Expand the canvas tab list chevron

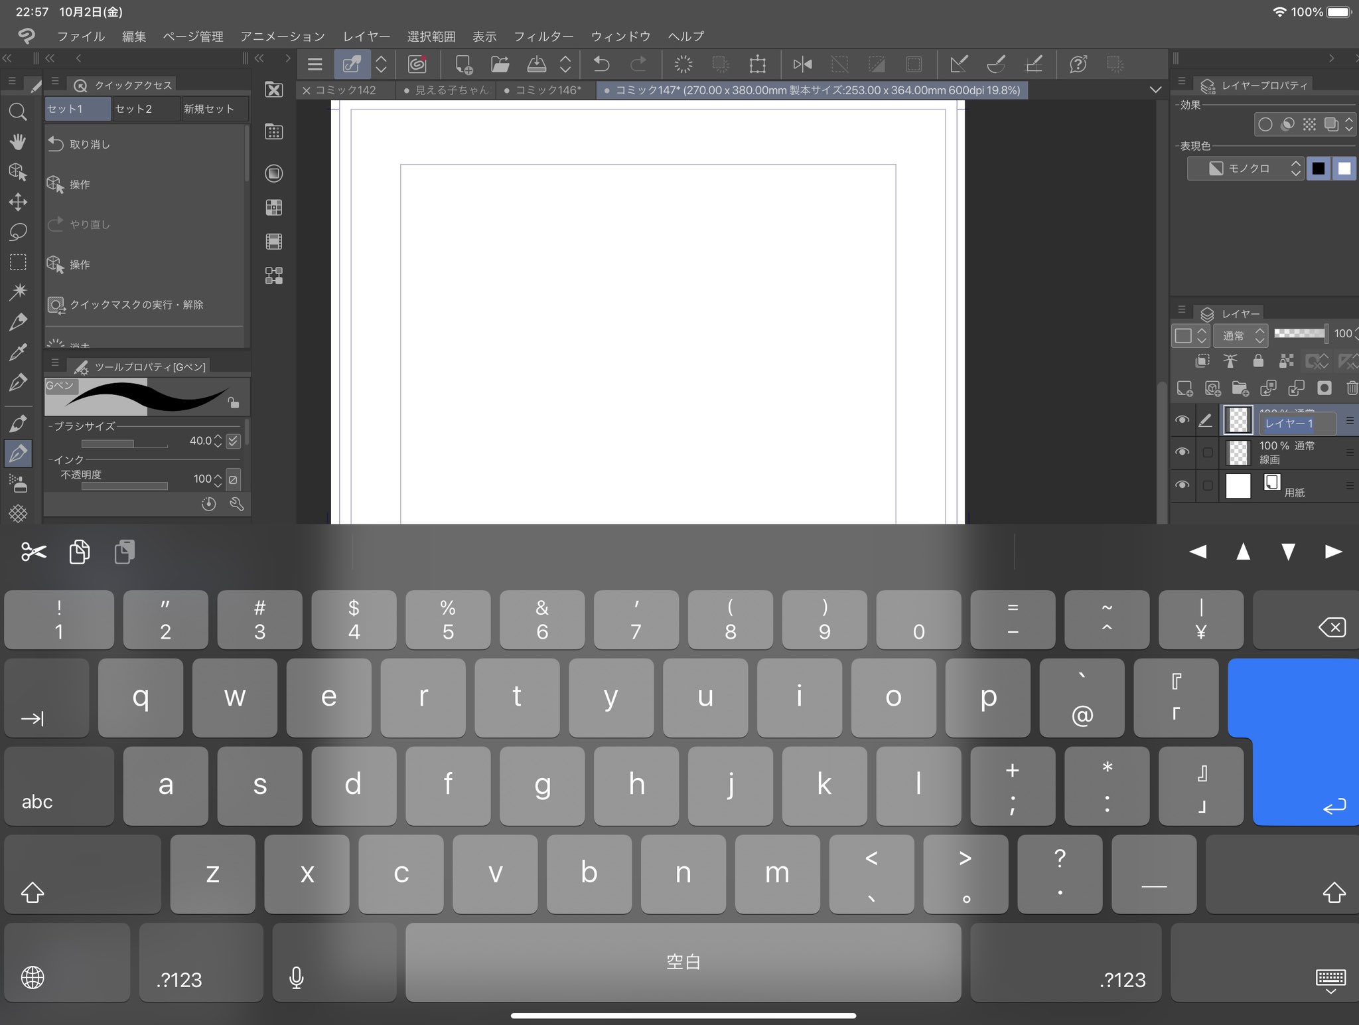[1155, 90]
